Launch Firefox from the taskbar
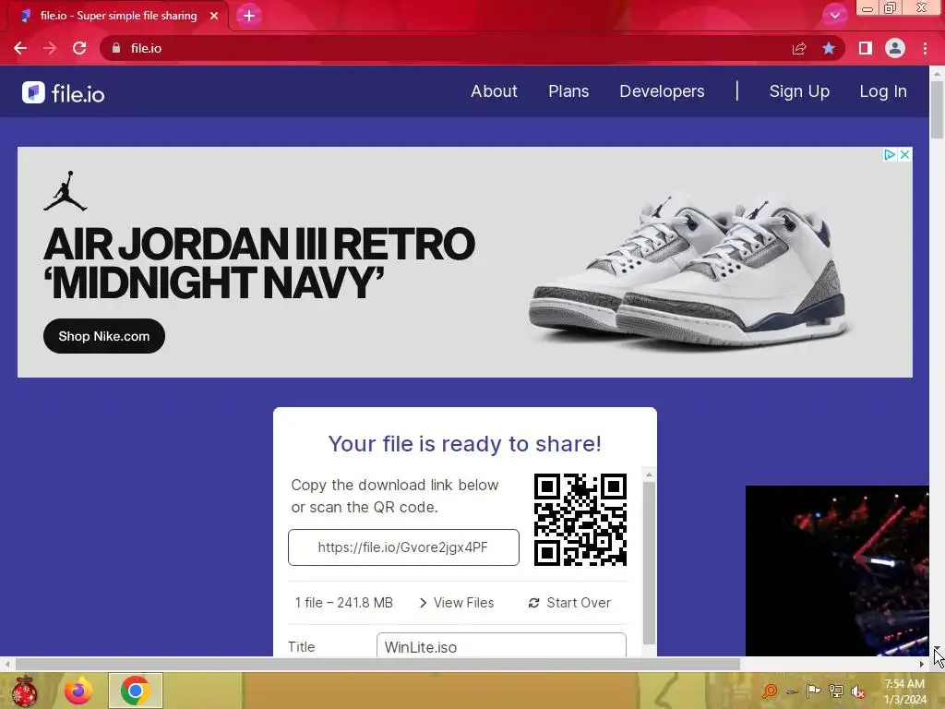945x709 pixels. 78,691
